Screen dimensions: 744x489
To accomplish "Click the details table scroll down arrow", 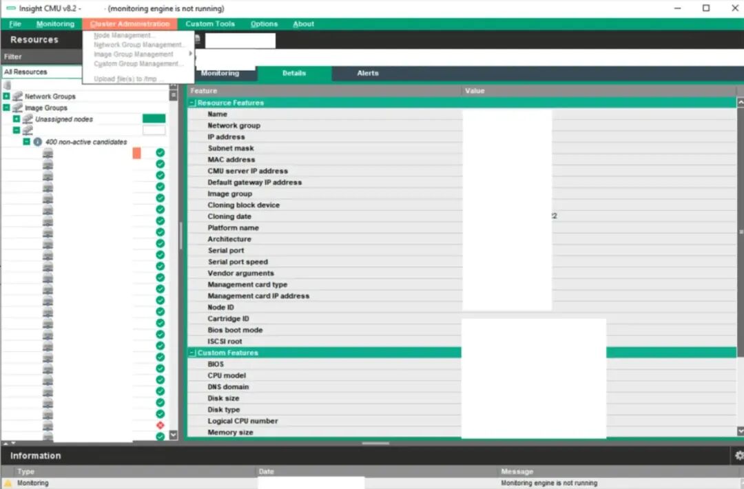I will (x=740, y=430).
